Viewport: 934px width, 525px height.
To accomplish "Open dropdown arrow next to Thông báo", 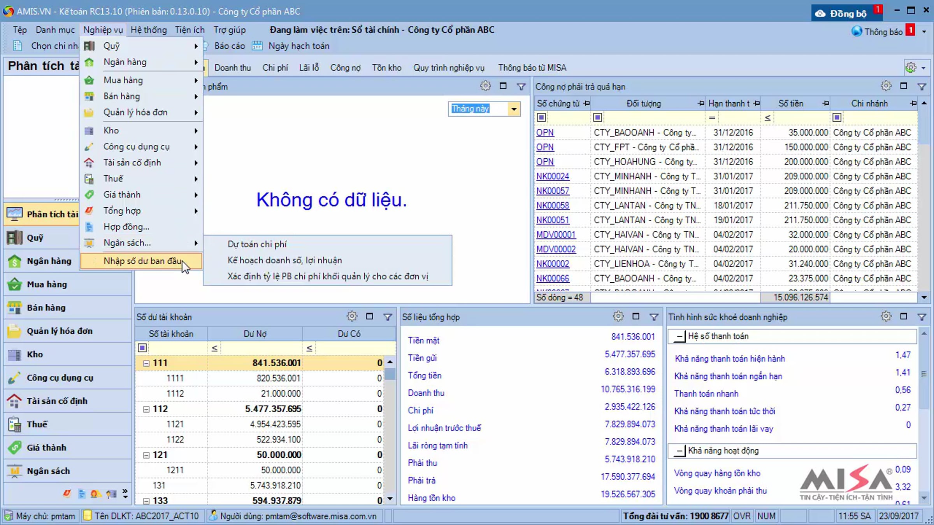I will pos(924,32).
